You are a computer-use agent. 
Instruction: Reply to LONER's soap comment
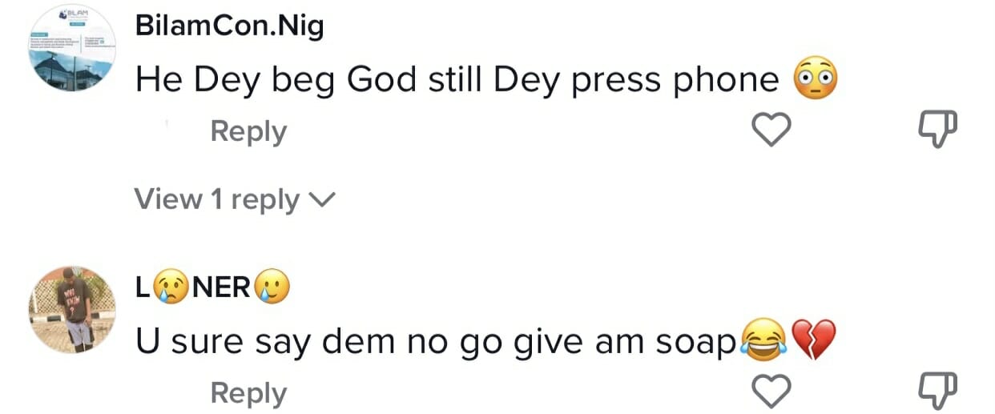[248, 393]
